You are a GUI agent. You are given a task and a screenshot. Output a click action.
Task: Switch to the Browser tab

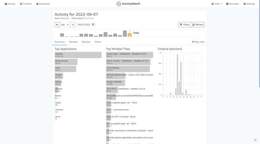pos(86,42)
